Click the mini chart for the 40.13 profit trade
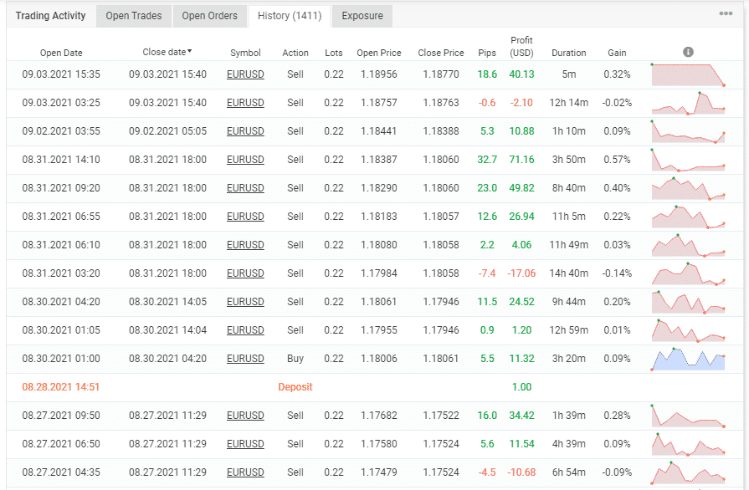Viewport: 749px width, 490px height. click(x=688, y=74)
